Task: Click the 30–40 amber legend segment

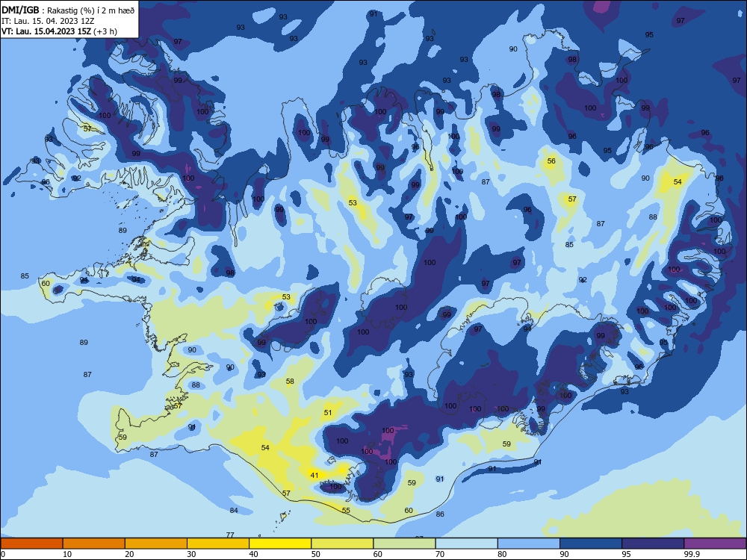Action: tap(218, 544)
